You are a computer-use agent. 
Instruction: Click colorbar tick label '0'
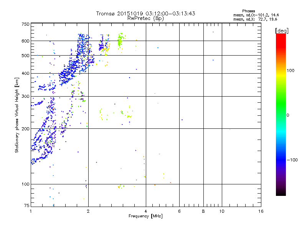click(x=288, y=115)
